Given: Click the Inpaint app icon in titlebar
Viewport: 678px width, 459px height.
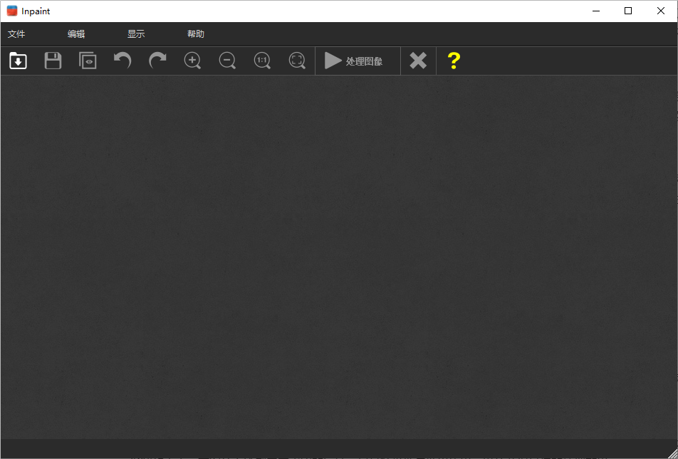Looking at the screenshot, I should (x=10, y=10).
